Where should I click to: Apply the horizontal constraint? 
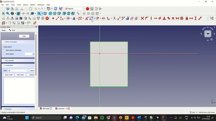click(x=156, y=18)
